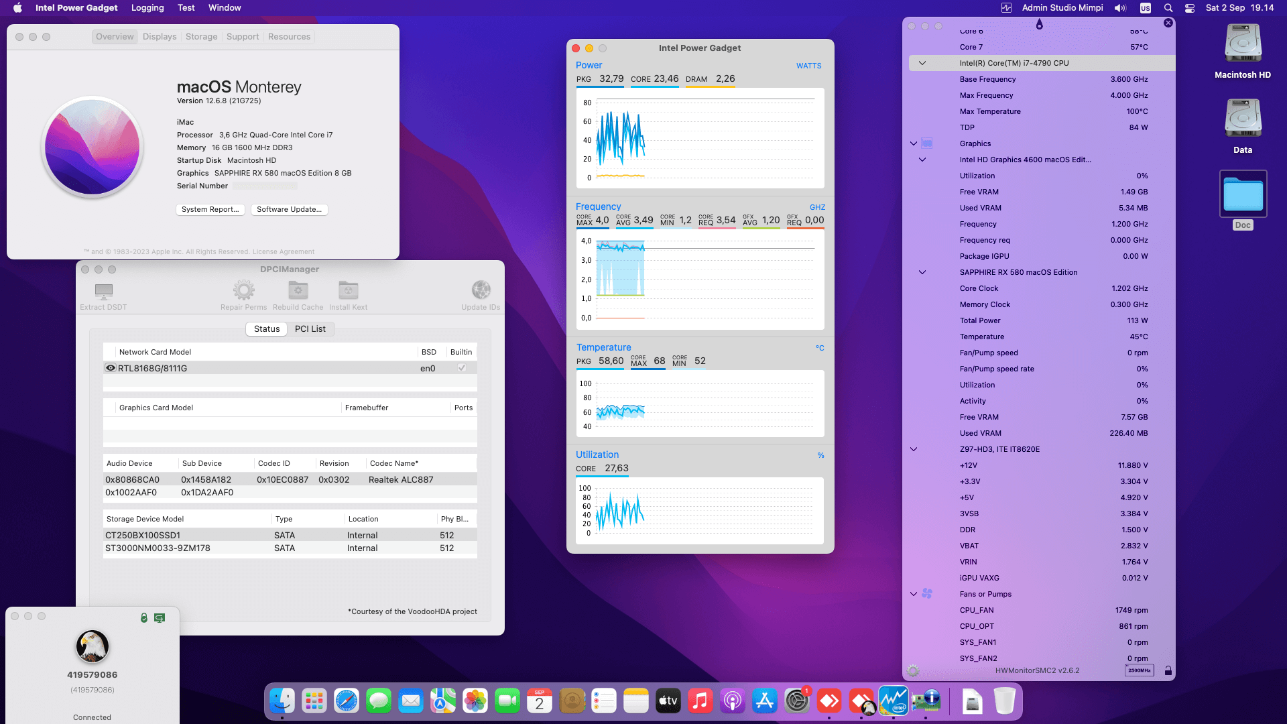Screen dimensions: 1287x724
Task: Click Repair Perms gear icon
Action: (x=243, y=290)
